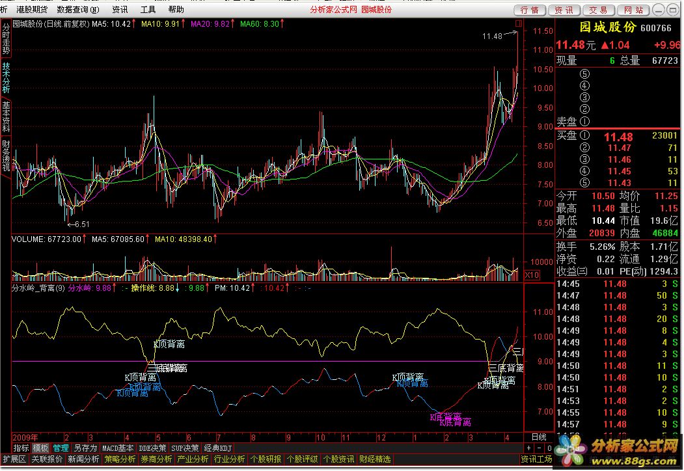Image resolution: width=684 pixels, height=471 pixels.
Task: Open the 扩展区 panel
Action: [14, 459]
